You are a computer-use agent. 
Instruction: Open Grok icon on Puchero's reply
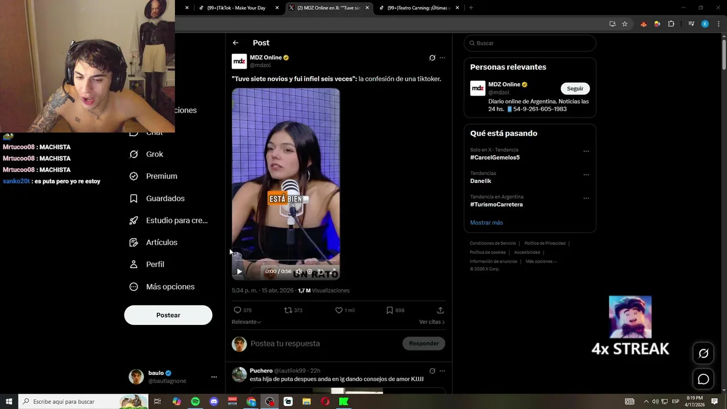click(x=432, y=371)
